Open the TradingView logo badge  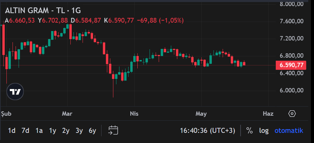(x=15, y=92)
